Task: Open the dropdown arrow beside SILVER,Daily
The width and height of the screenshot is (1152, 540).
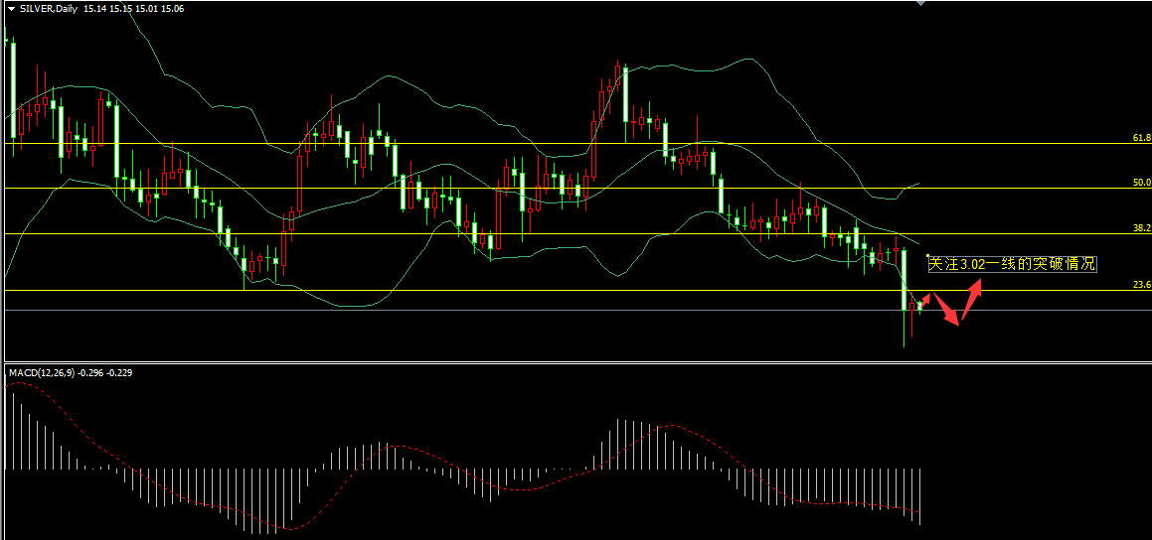Action: (x=11, y=8)
